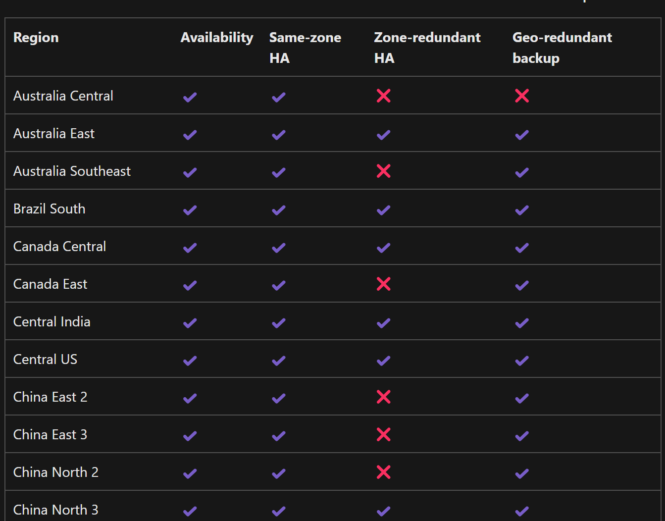Click the Same-zone HA checkmark for Brazil South
Viewport: 665px width, 521px height.
[x=279, y=209]
